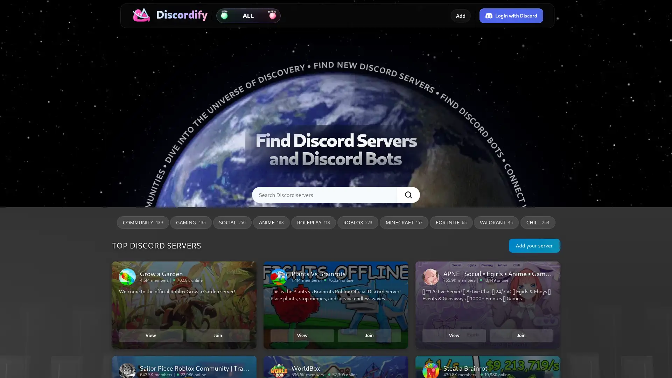The height and width of the screenshot is (378, 672).
Task: Open the Add menu in header
Action: [461, 16]
